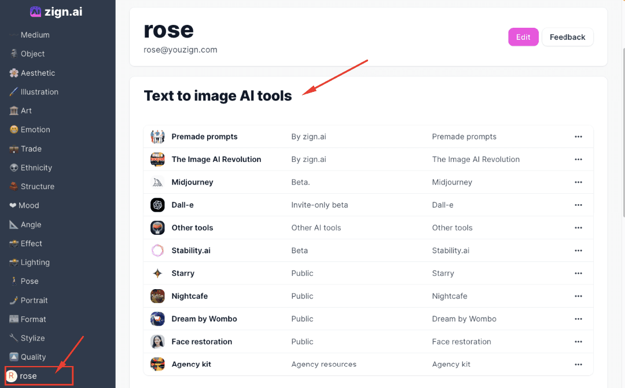Go to the Portrait sidebar item

34,300
